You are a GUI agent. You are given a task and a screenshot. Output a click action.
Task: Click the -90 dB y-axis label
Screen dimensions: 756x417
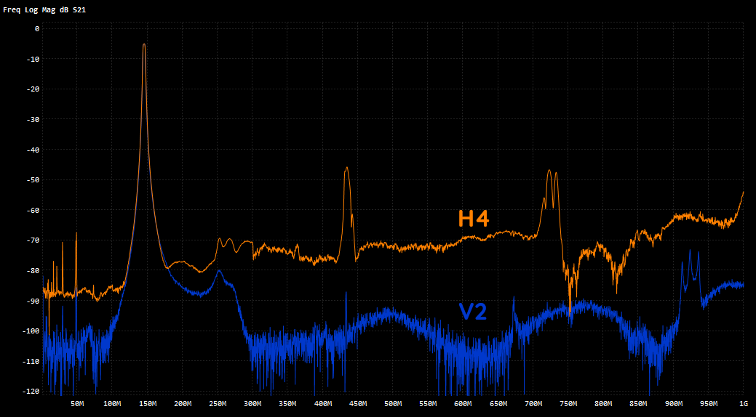pos(33,301)
